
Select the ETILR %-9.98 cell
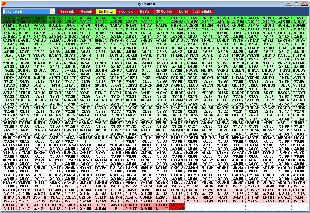pos(146,207)
